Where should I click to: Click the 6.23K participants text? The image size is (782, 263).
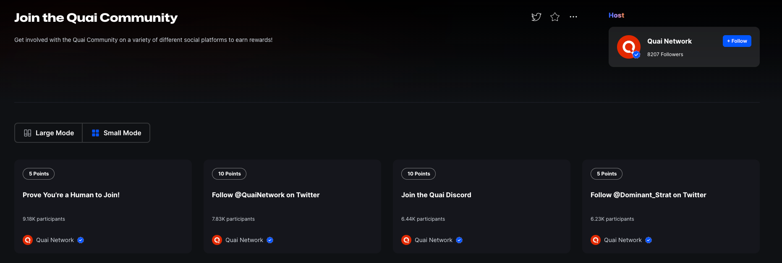pos(612,219)
